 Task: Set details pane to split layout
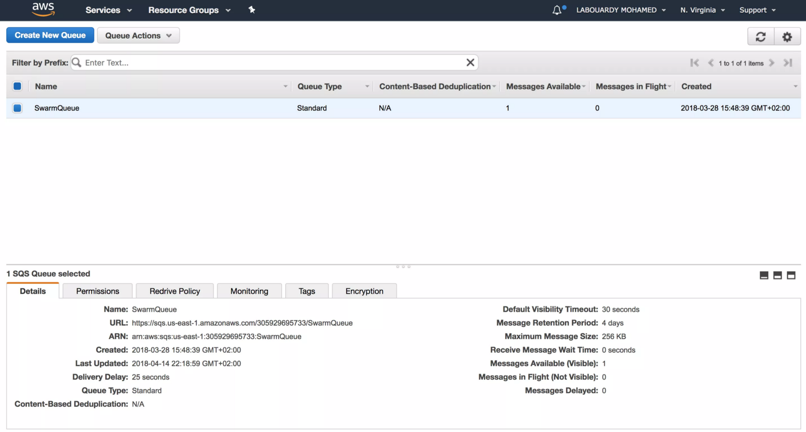click(778, 275)
